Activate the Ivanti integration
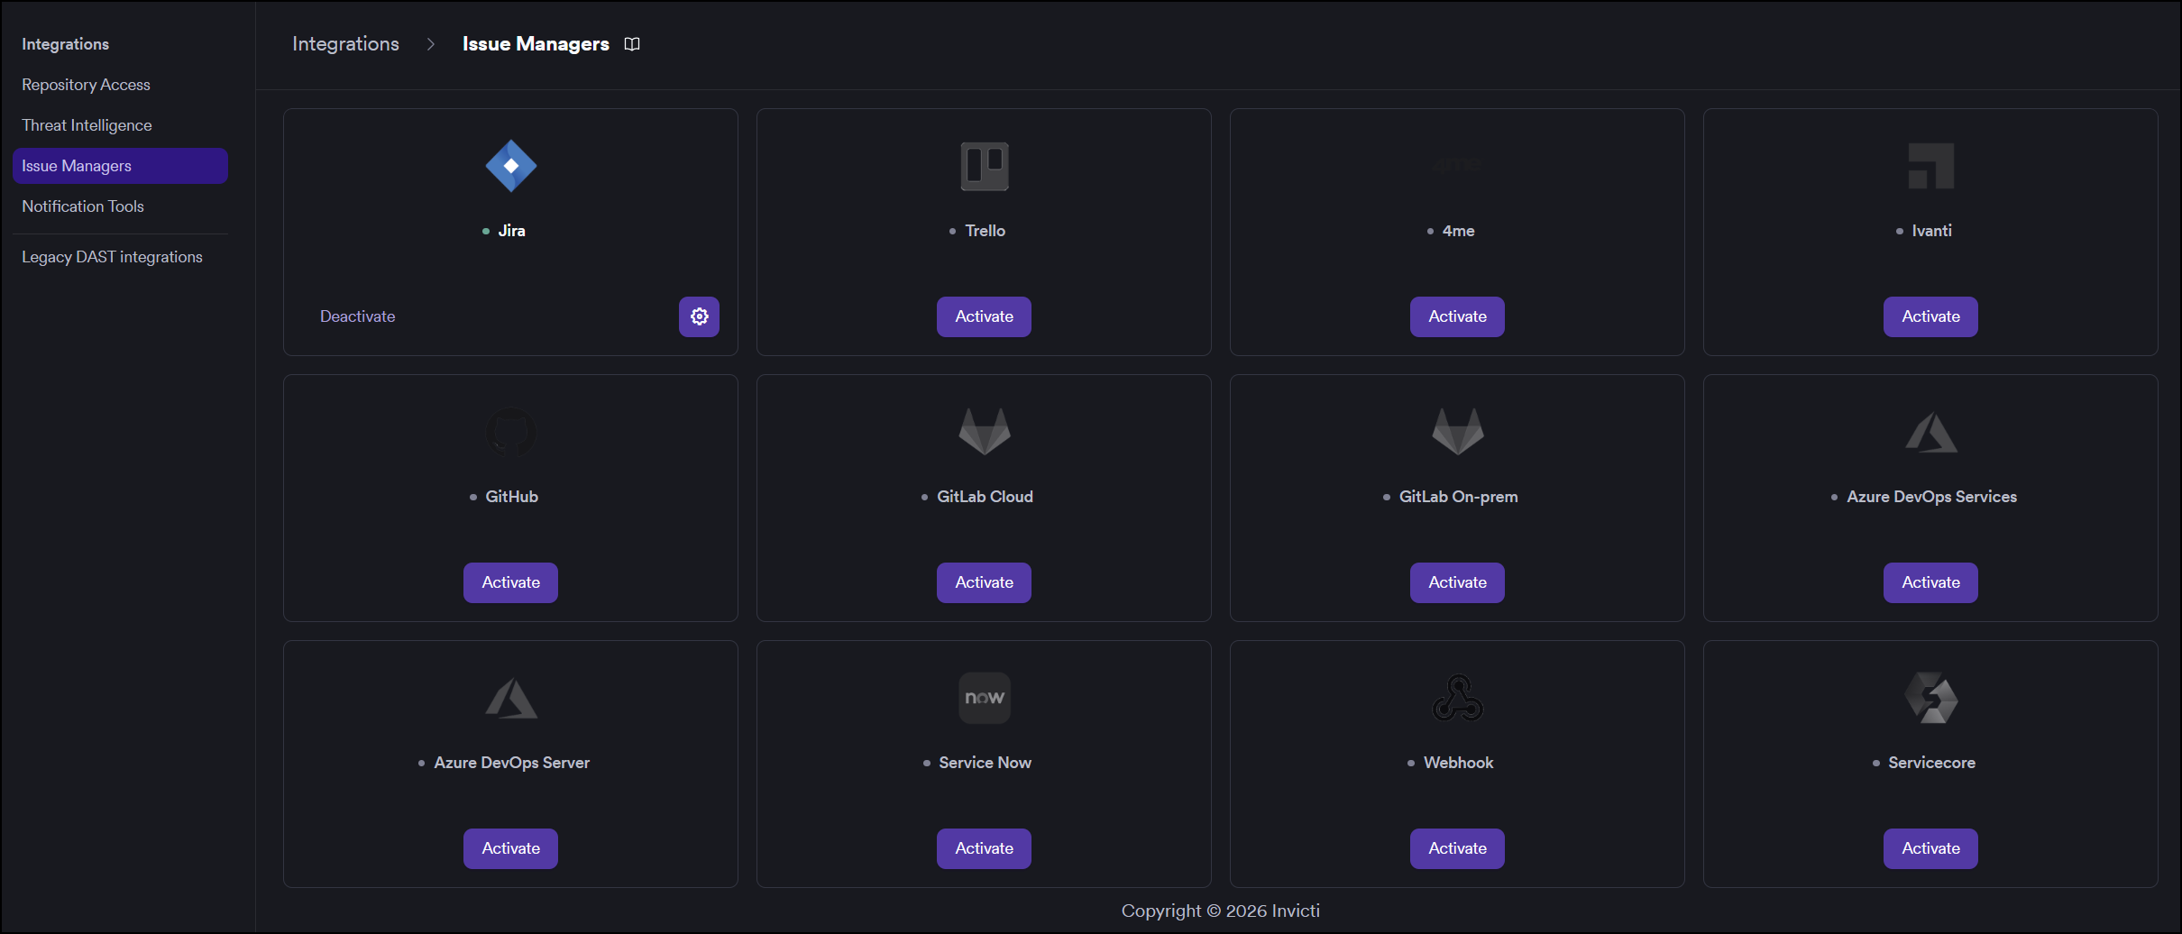The width and height of the screenshot is (2182, 934). (x=1930, y=316)
